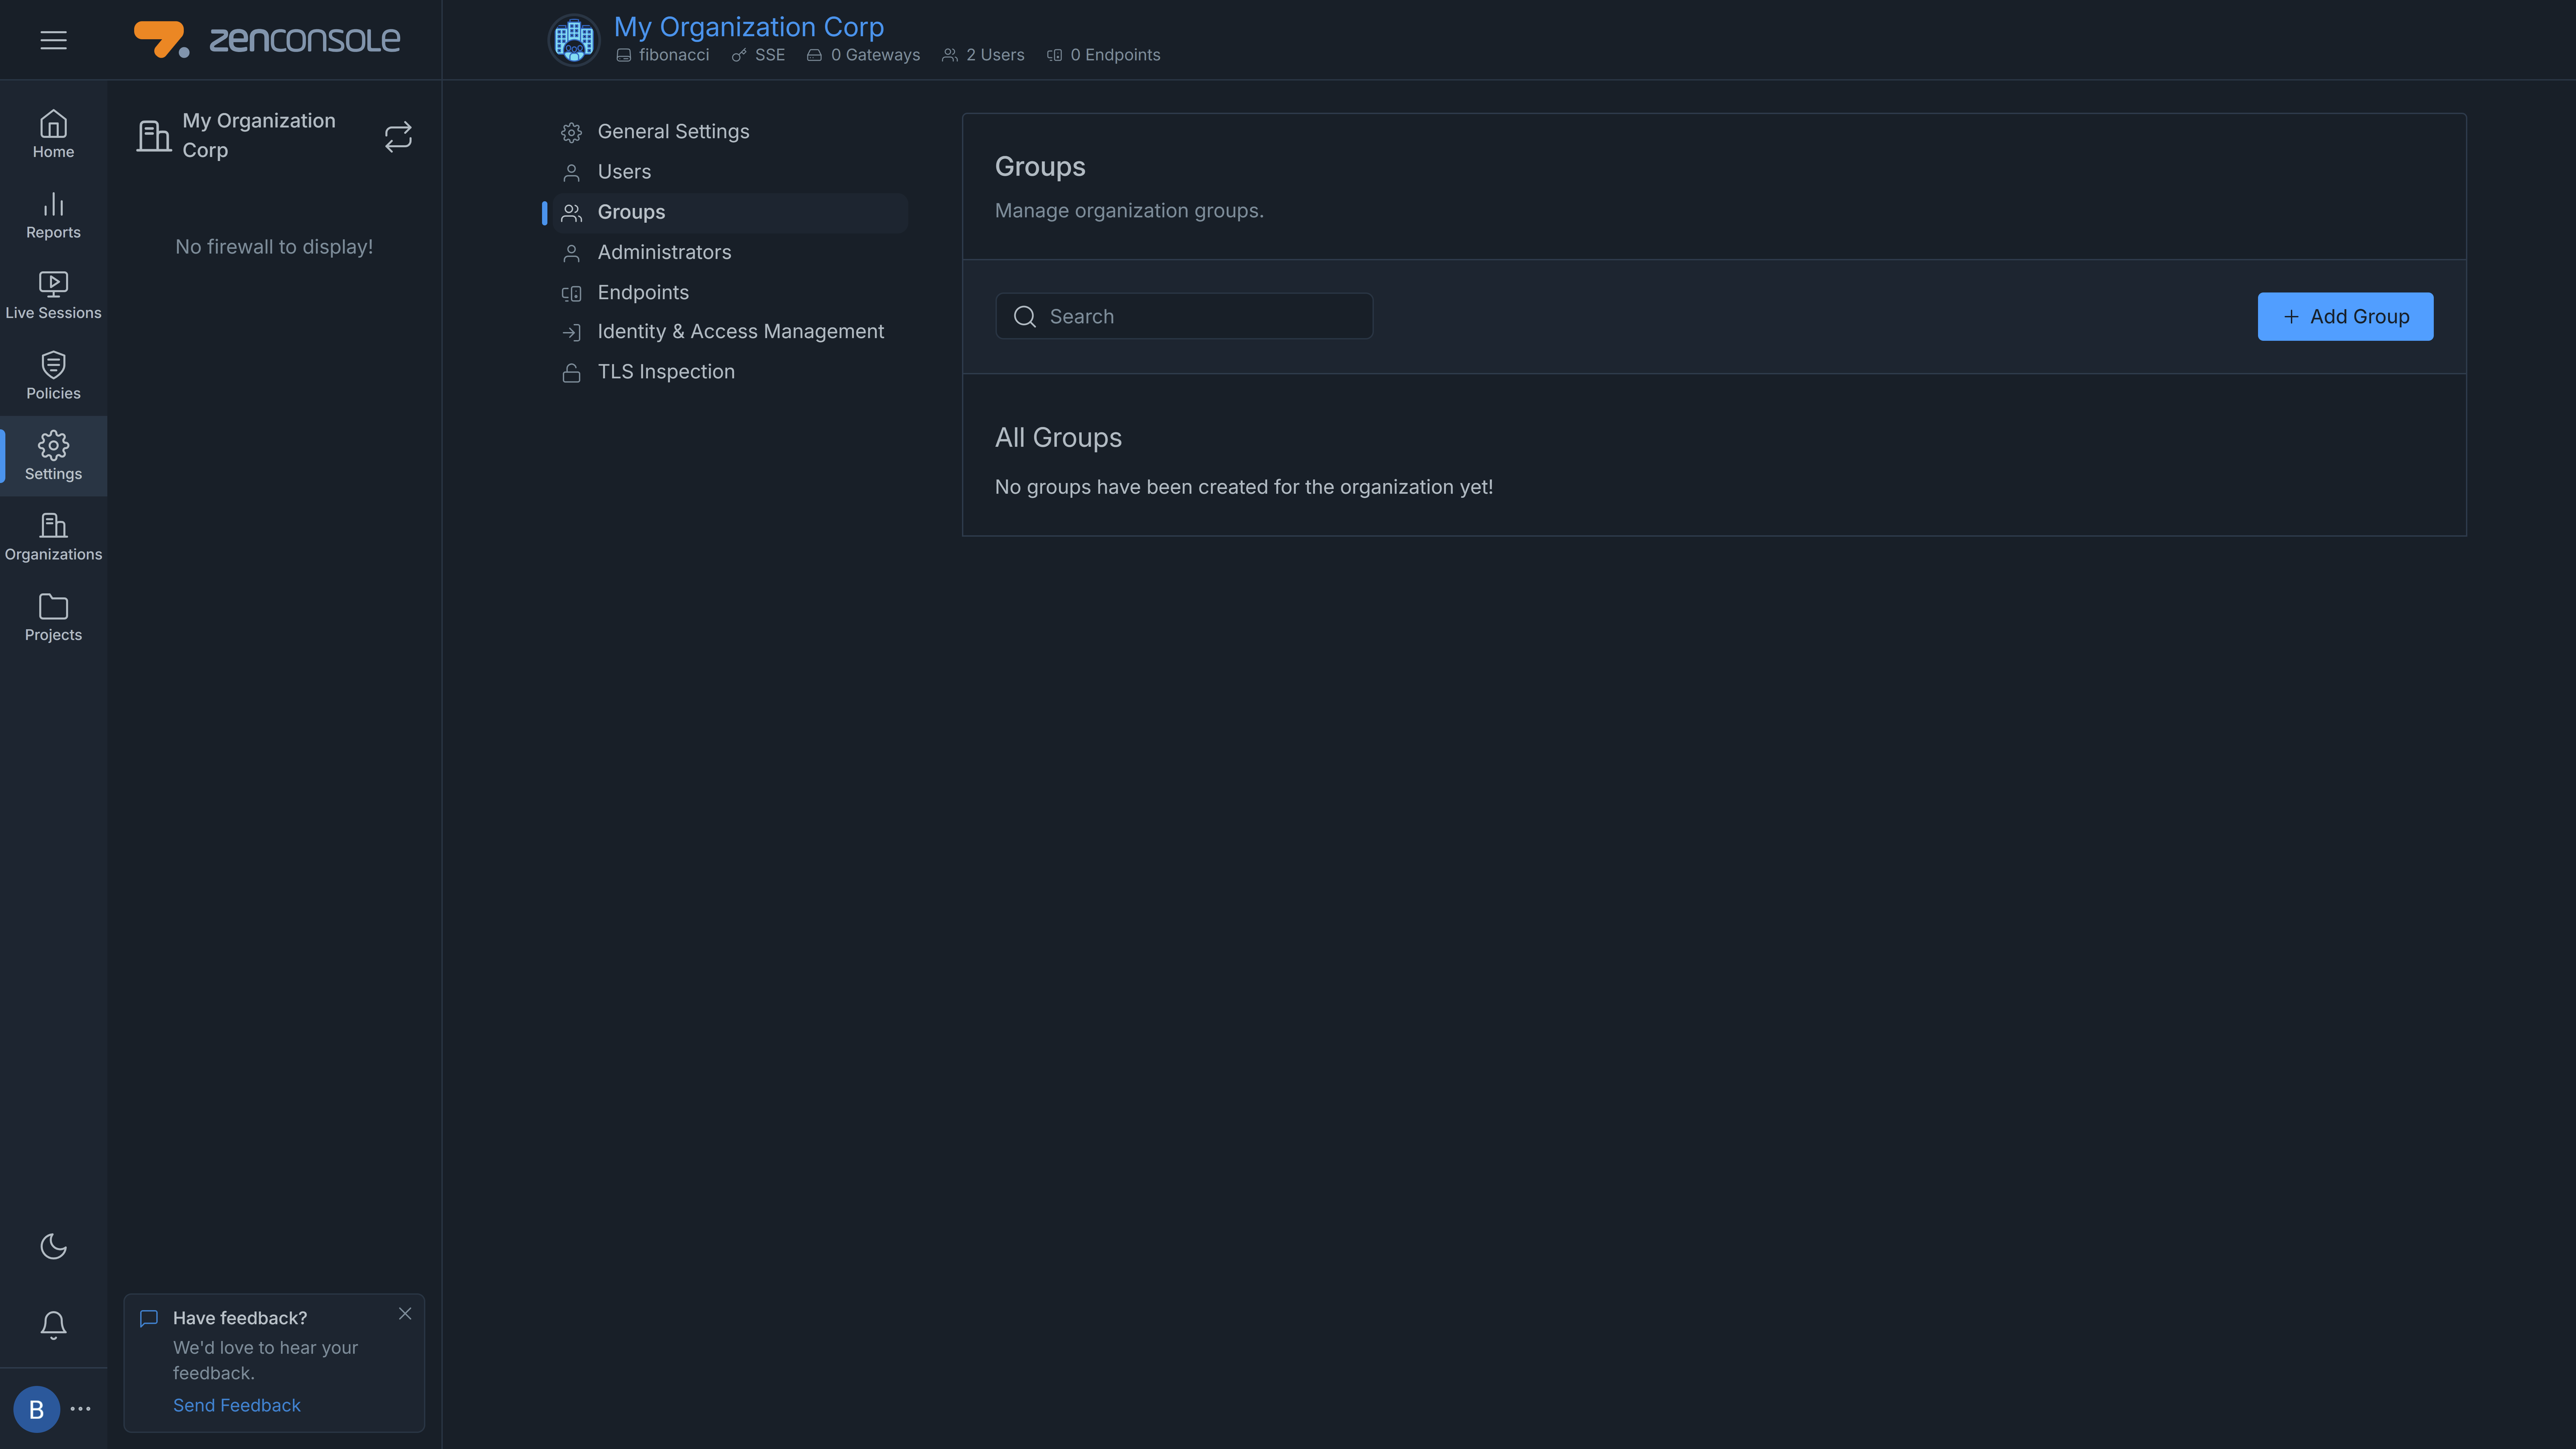Viewport: 2576px width, 1449px height.
Task: Toggle dark mode moon icon
Action: tap(53, 1246)
